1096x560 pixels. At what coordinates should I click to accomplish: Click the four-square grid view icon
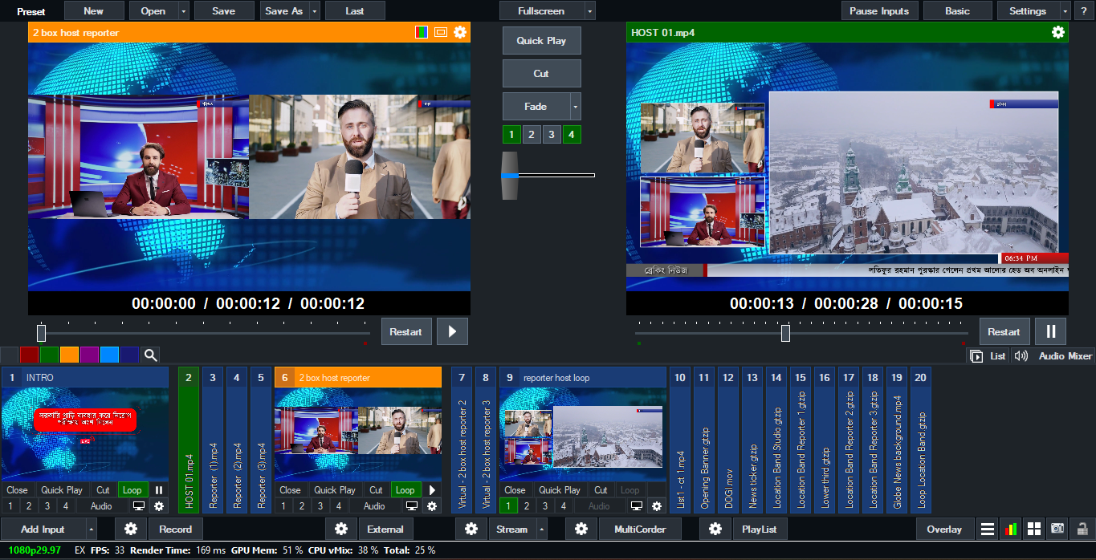(1034, 529)
